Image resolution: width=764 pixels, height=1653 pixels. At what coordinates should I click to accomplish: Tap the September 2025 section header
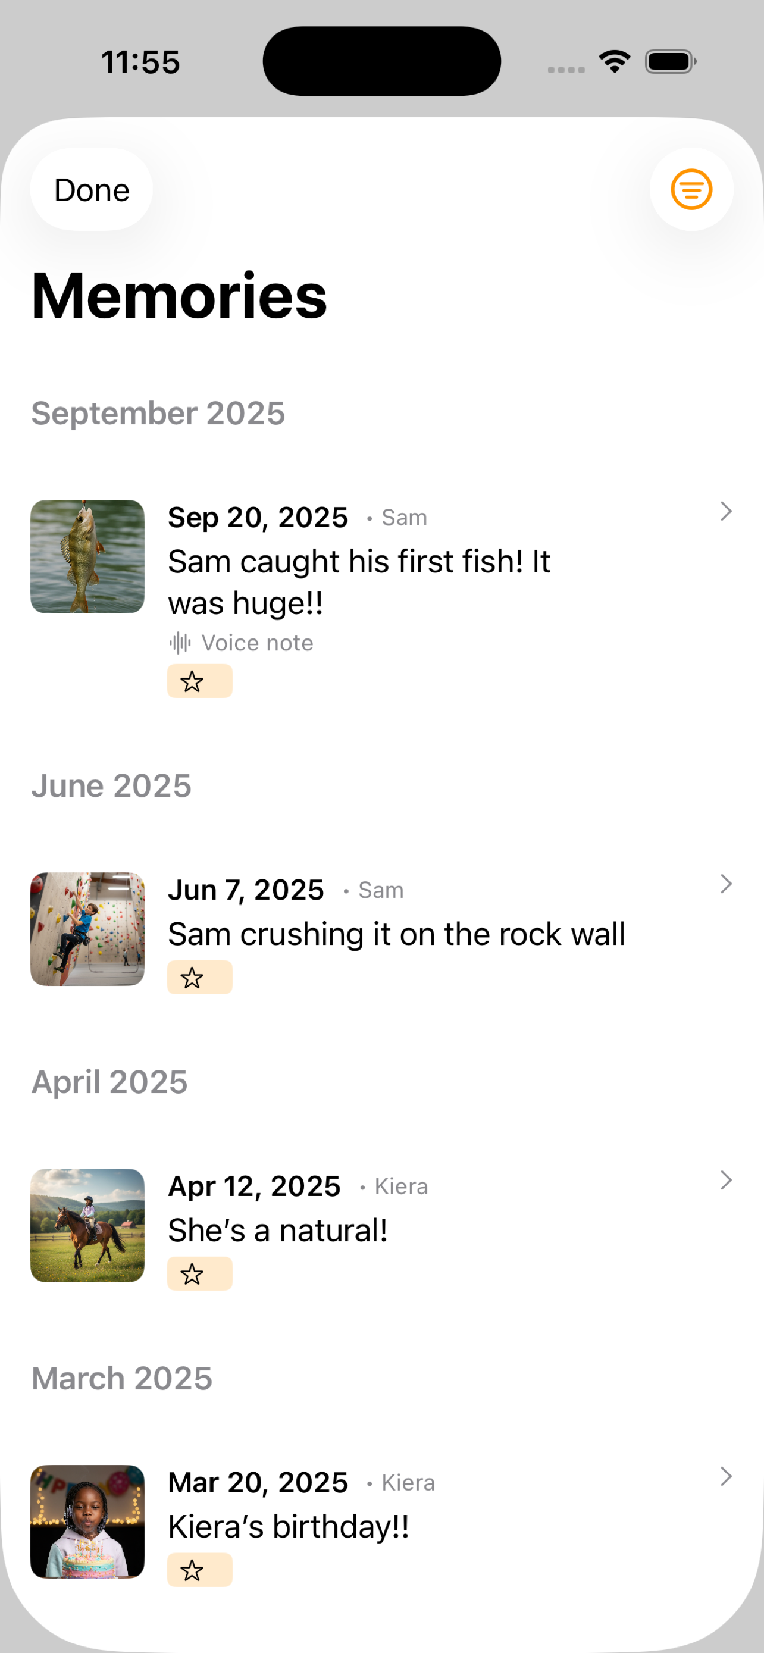click(158, 412)
